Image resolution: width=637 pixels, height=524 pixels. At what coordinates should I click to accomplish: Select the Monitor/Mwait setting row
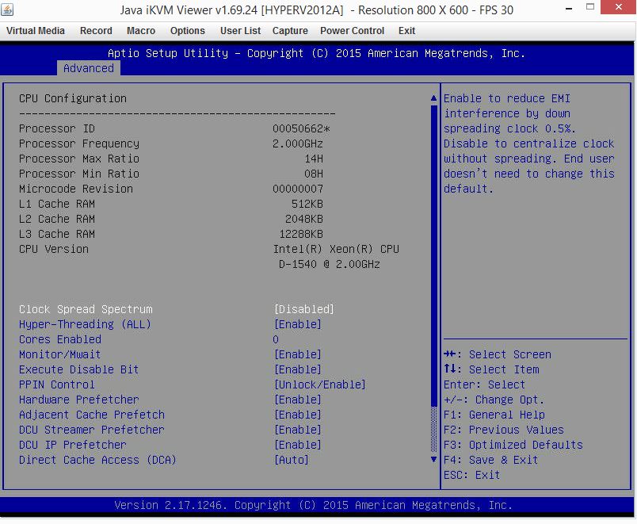click(60, 354)
